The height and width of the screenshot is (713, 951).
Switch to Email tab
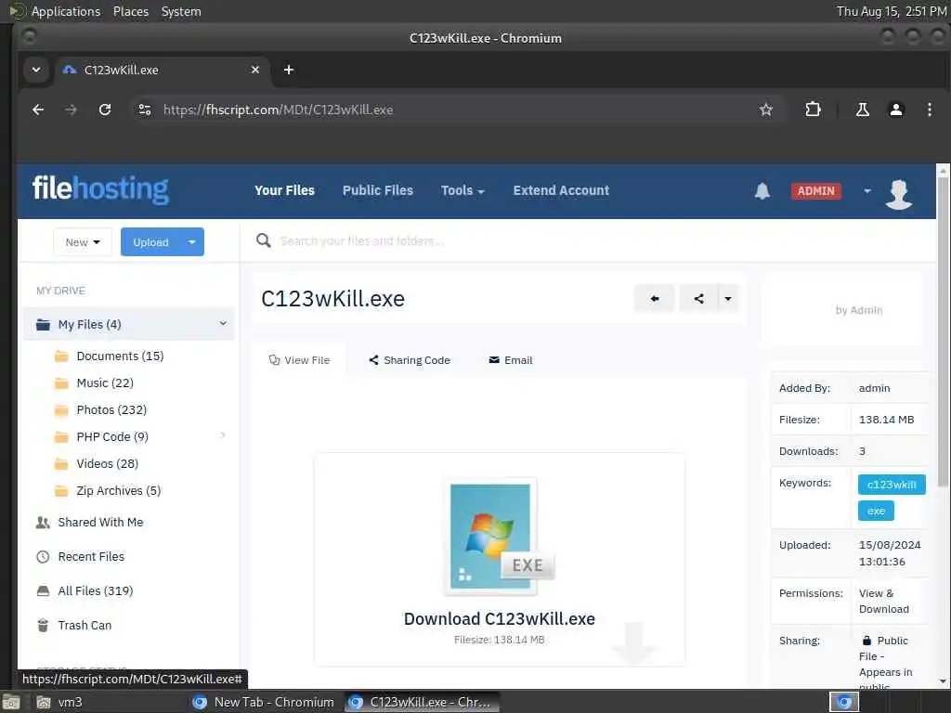point(510,360)
